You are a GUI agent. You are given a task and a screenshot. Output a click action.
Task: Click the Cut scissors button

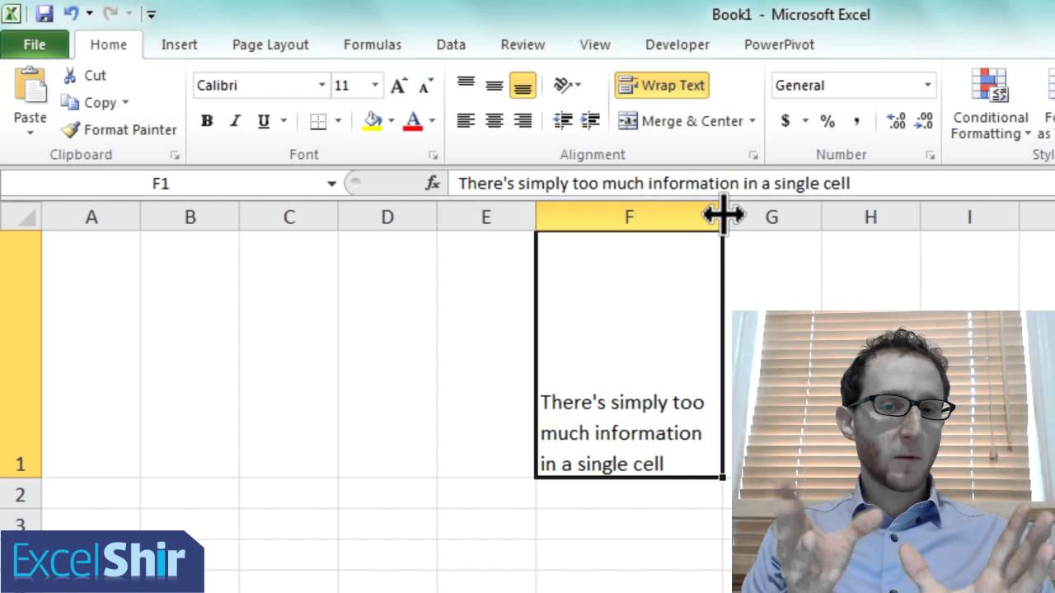pos(85,75)
